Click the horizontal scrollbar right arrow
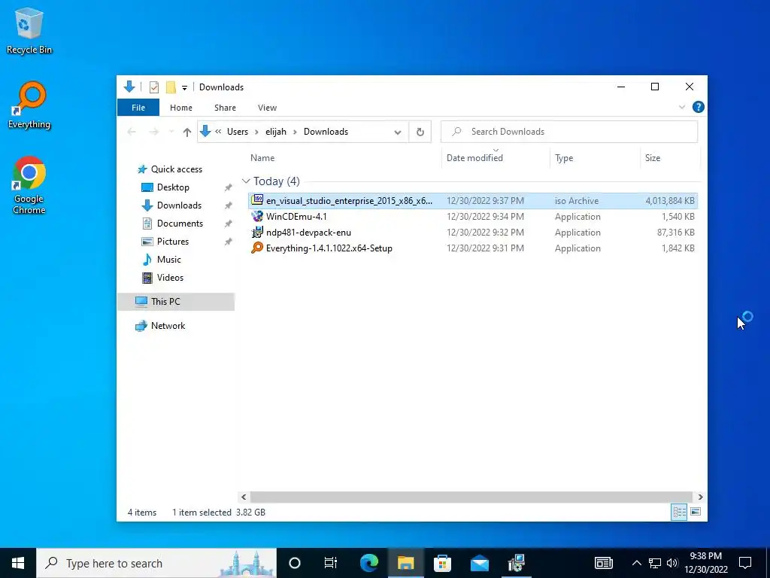 [700, 497]
